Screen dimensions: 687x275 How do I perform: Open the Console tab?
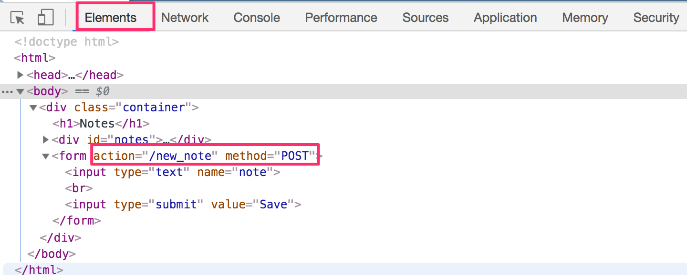[257, 18]
